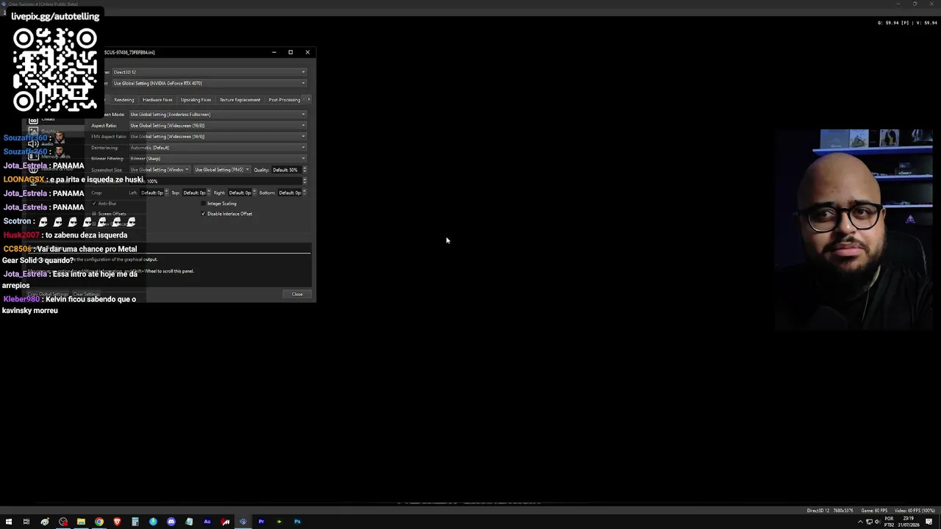This screenshot has height=529, width=941.
Task: Click the livepix QR code overlay
Action: (x=55, y=70)
